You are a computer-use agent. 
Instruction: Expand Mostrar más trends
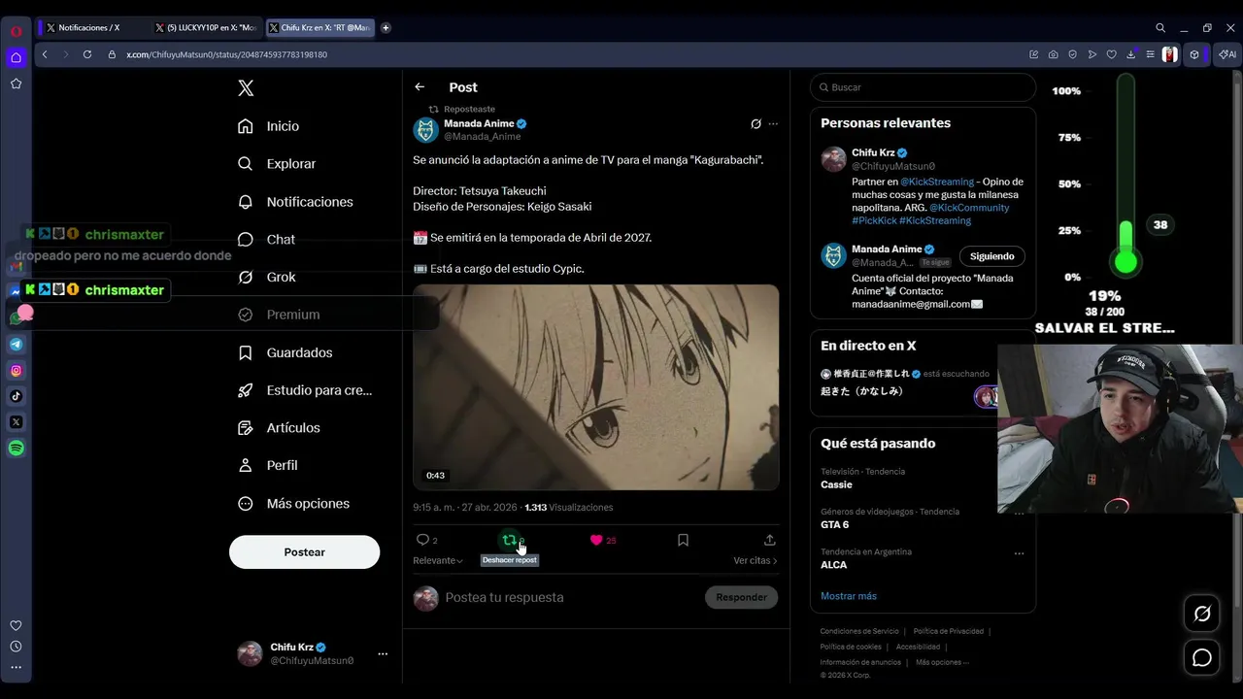[849, 596]
